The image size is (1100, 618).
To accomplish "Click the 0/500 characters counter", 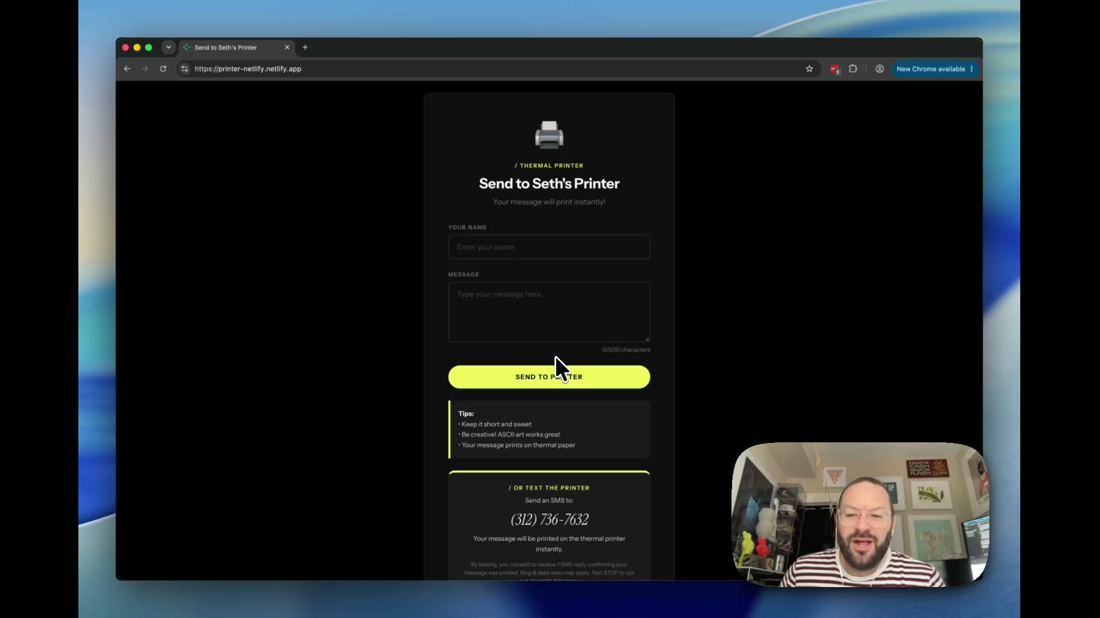I will [x=626, y=350].
